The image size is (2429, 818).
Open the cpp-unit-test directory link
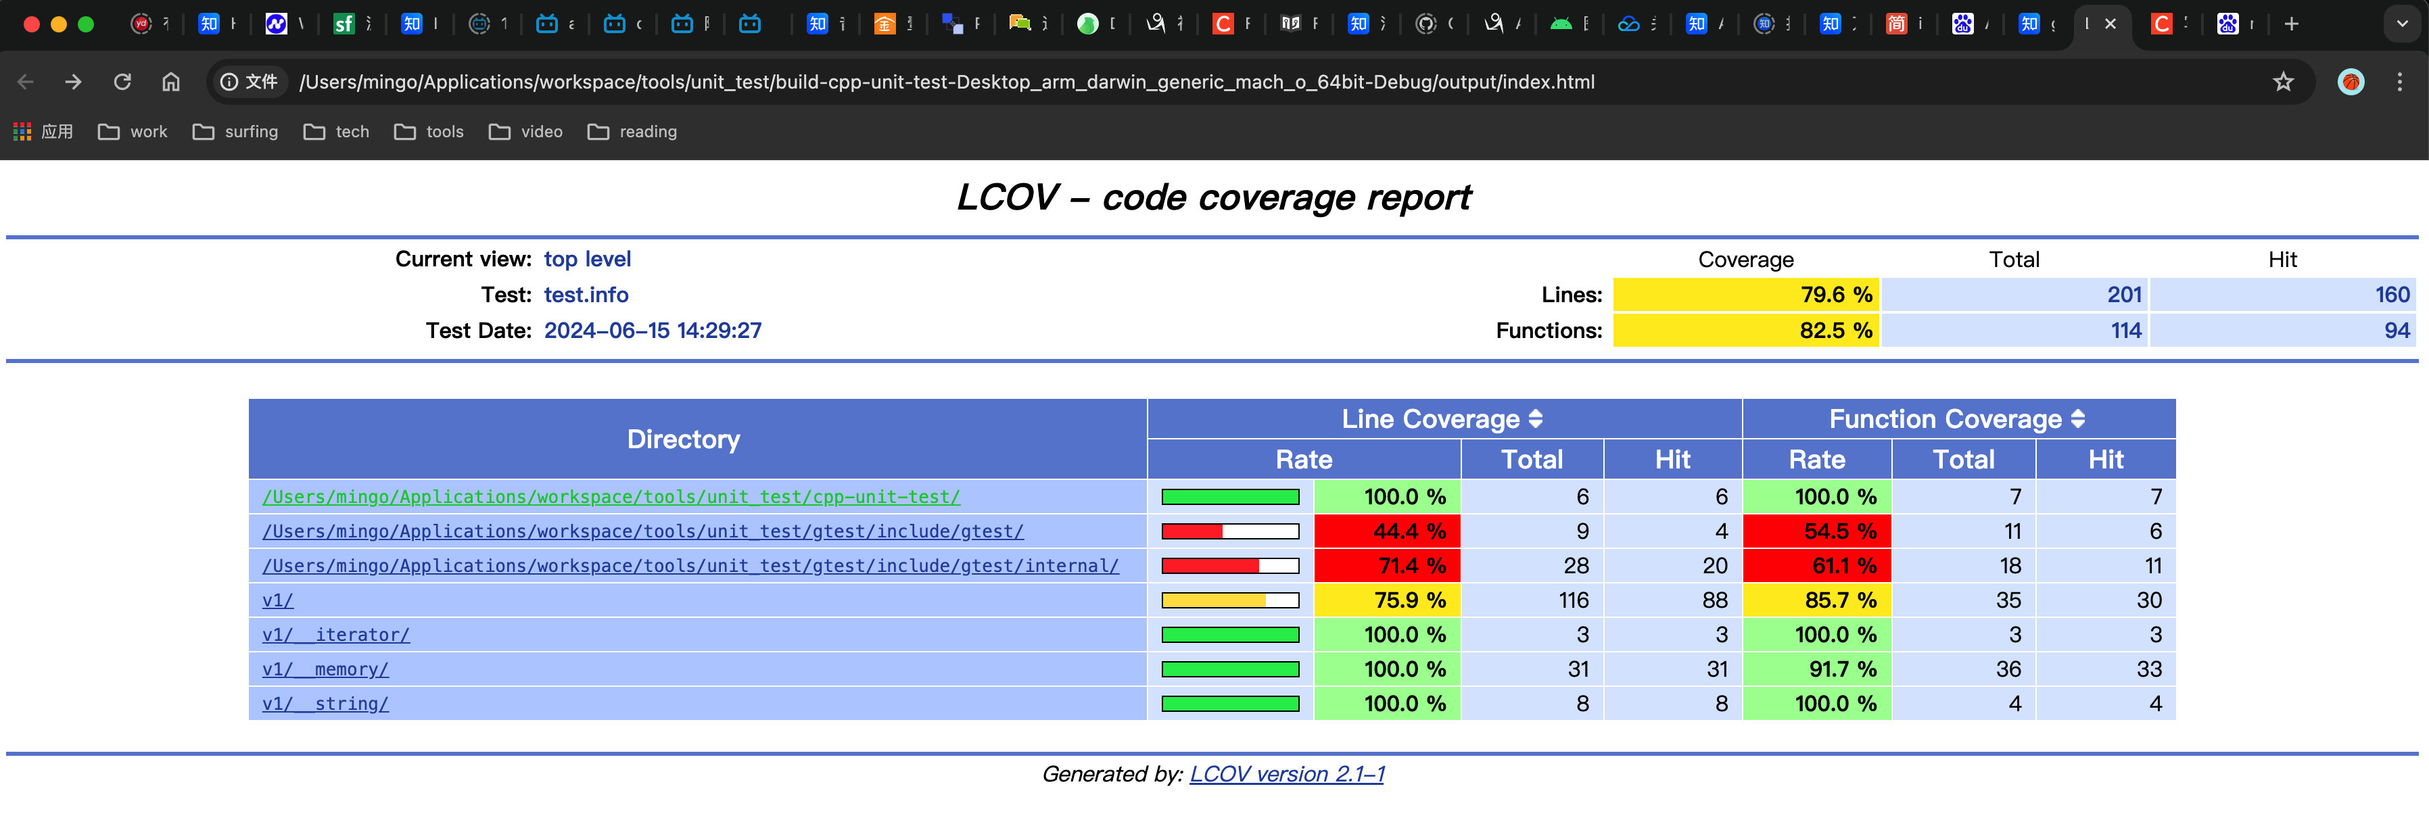click(x=611, y=497)
